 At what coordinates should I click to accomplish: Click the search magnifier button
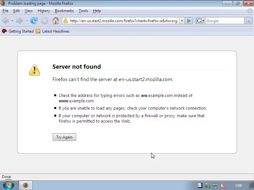click(x=248, y=21)
